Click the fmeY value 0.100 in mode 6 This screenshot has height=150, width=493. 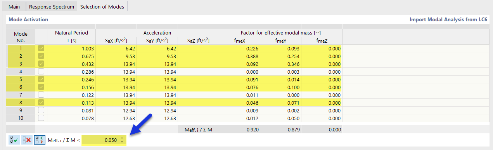280,87
